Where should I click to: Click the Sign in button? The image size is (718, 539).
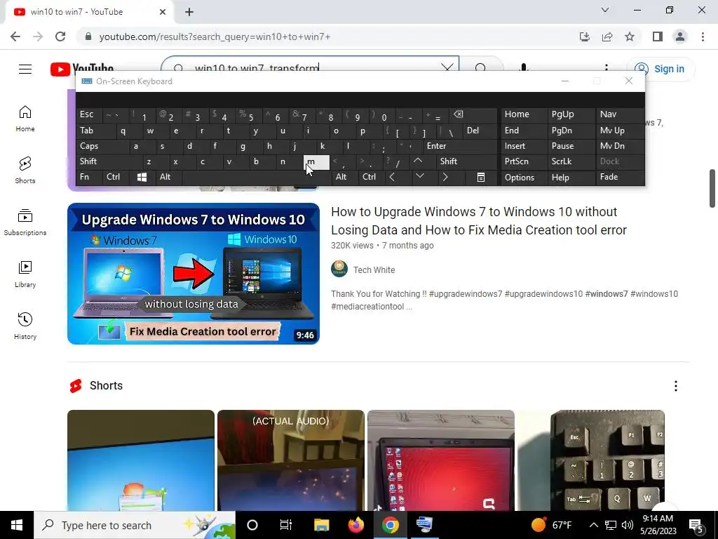coord(661,69)
